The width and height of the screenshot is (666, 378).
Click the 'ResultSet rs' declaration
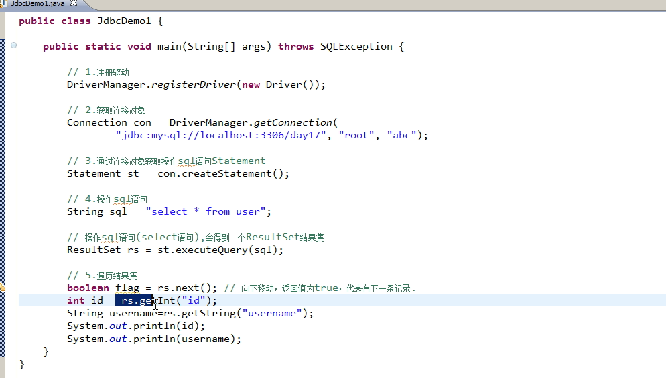click(103, 250)
